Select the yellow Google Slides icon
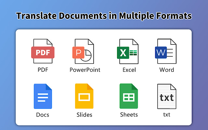The width and height of the screenshot is (208, 130). 84,96
